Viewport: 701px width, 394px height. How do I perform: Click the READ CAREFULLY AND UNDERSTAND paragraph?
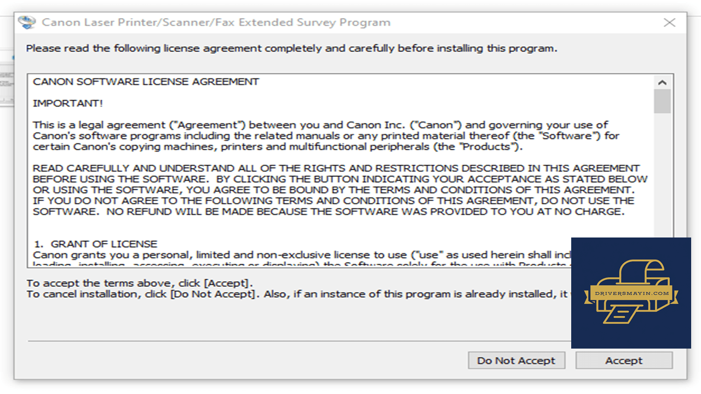coord(340,190)
